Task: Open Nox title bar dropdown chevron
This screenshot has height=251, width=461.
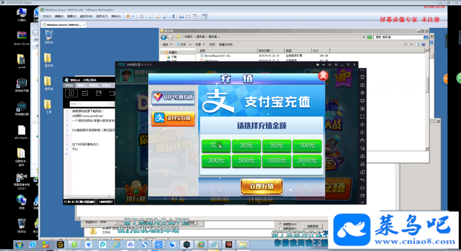Action: 323,65
